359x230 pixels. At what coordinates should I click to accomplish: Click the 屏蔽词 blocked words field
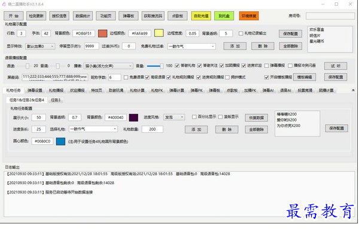(55, 77)
